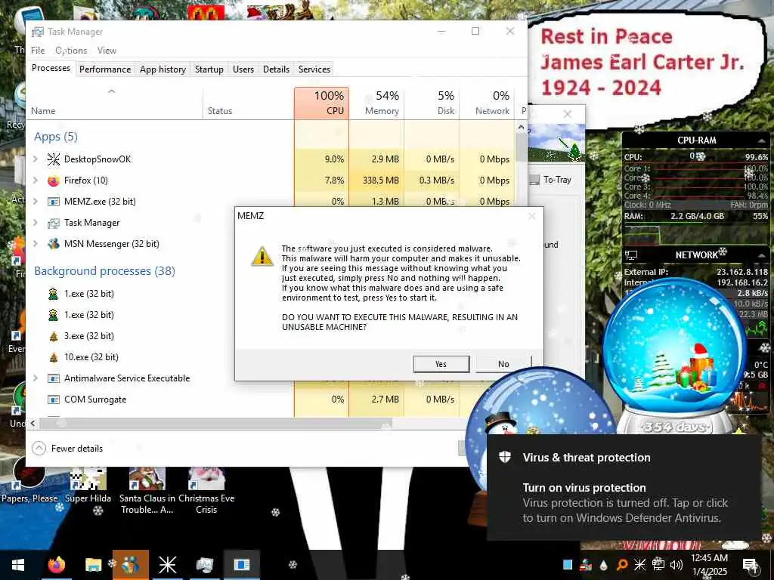Open the Santa Claus in Trouble desktop shortcut
The height and width of the screenshot is (580, 774).
147,491
